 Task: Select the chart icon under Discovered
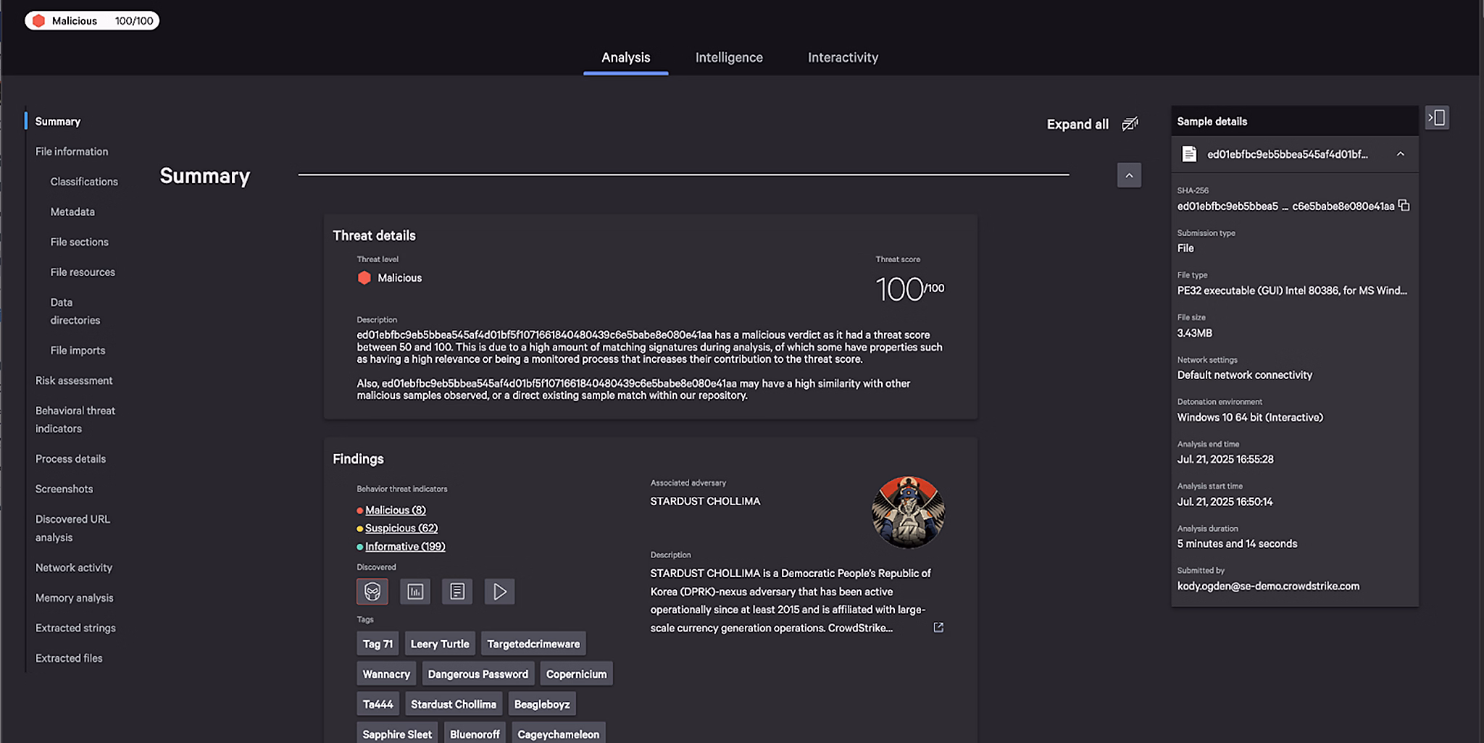click(x=415, y=592)
